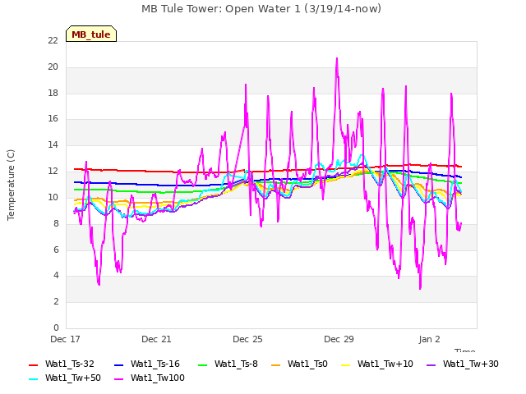Click the Jan 2 x-axis tick label
The height and width of the screenshot is (394, 526).
[x=429, y=339]
